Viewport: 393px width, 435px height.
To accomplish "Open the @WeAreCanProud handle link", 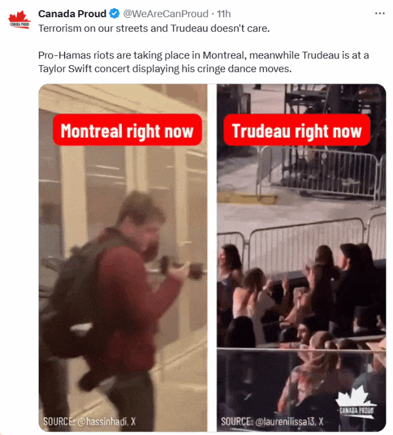I will tap(166, 14).
